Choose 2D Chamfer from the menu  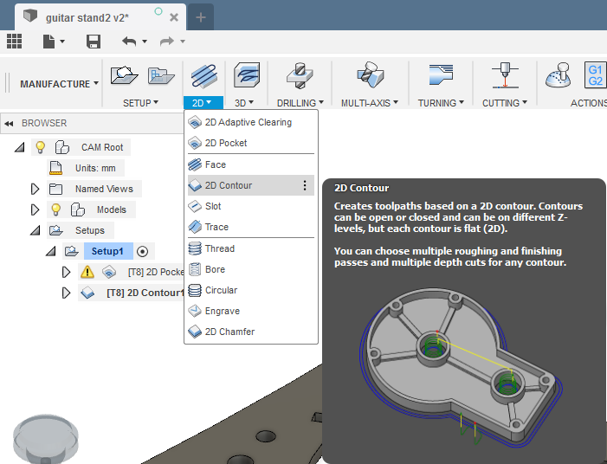click(x=251, y=332)
